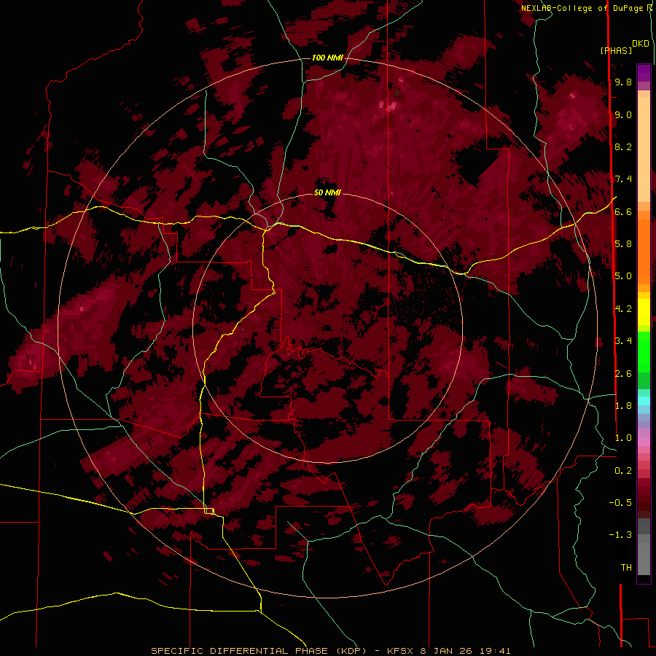Click the 4.2 value on color scale
This screenshot has width=656, height=656.
pos(623,308)
